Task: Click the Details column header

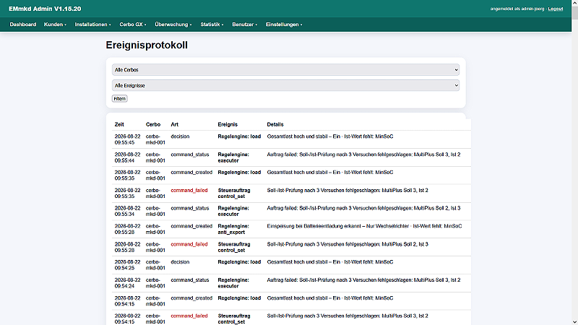Action: [275, 124]
